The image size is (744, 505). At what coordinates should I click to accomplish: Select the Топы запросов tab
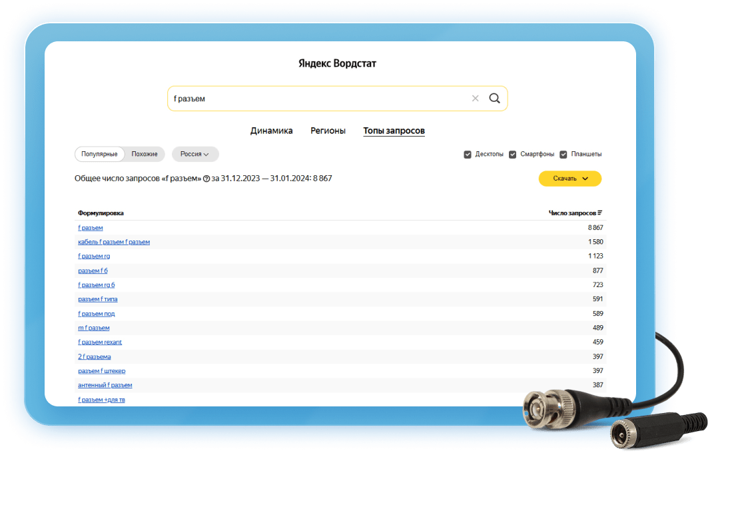[x=394, y=131]
